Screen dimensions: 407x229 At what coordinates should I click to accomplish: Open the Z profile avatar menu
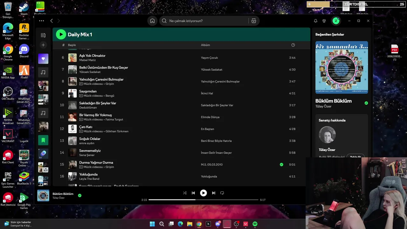tap(336, 21)
